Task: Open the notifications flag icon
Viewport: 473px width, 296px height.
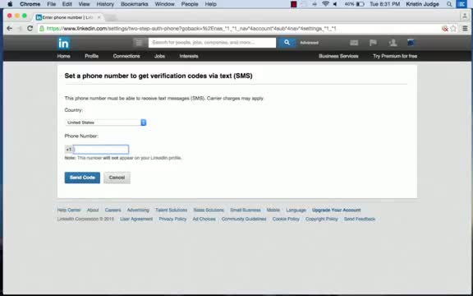Action: pos(373,43)
